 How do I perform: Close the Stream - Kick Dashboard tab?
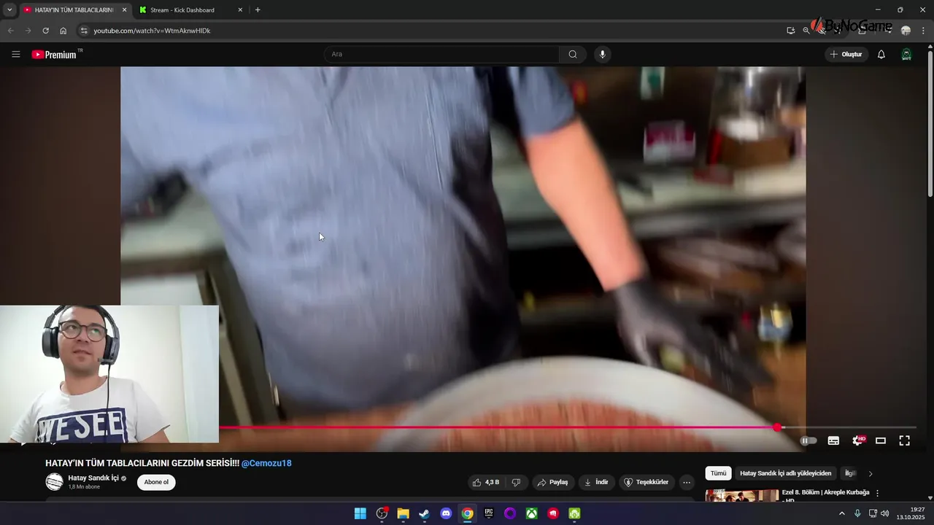[240, 10]
